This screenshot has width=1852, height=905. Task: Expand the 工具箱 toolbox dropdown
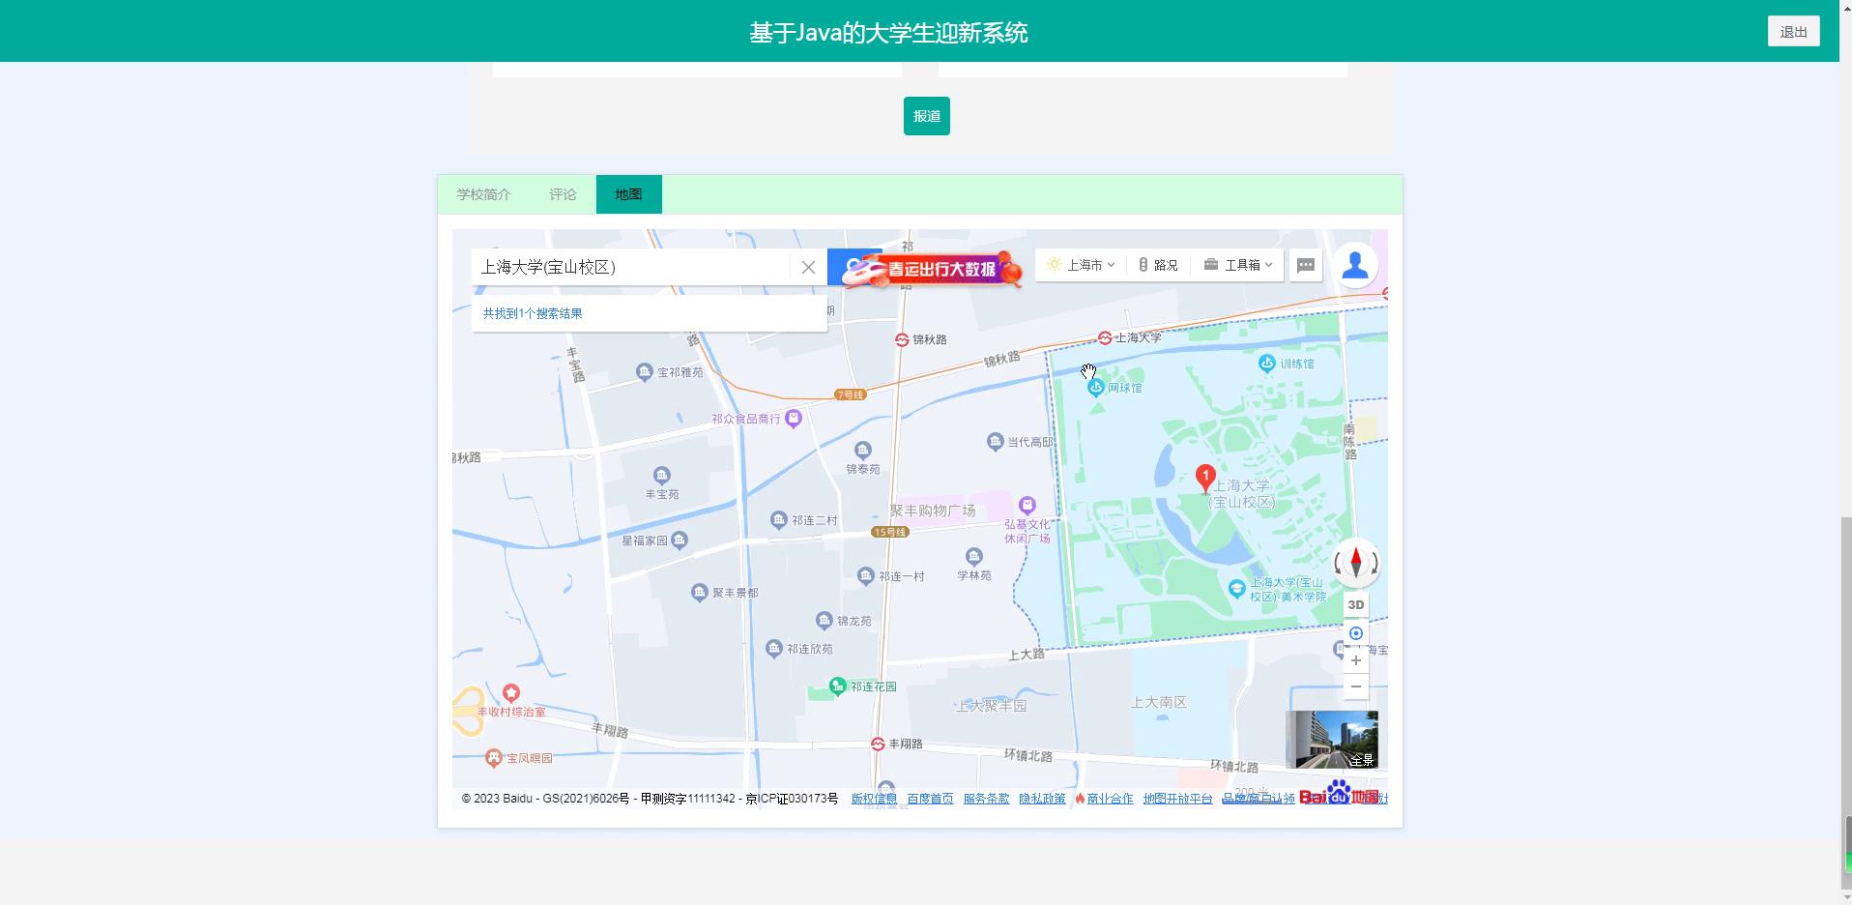tap(1238, 265)
